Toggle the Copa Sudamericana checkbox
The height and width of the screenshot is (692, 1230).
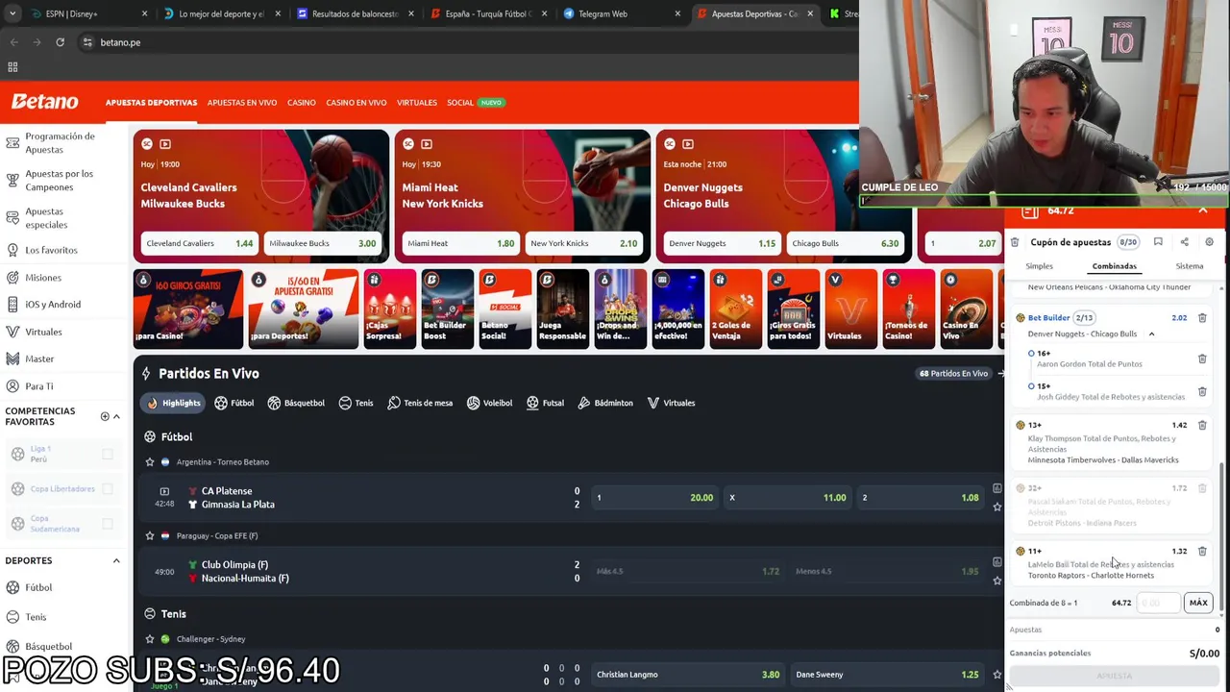(x=108, y=524)
